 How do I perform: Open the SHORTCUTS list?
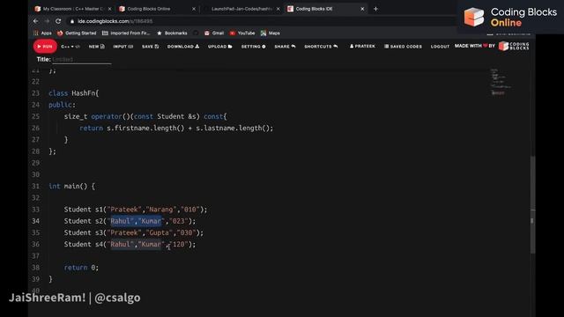(x=321, y=47)
